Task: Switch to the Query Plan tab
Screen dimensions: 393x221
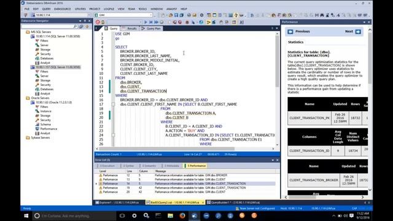Action: tap(151, 29)
